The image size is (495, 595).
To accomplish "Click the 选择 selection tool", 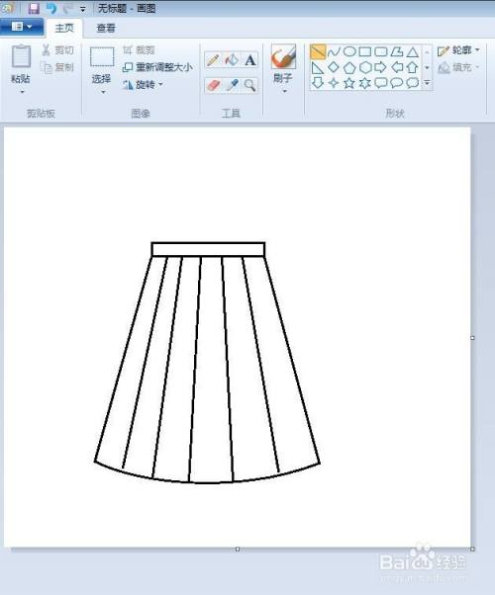I will tap(102, 64).
